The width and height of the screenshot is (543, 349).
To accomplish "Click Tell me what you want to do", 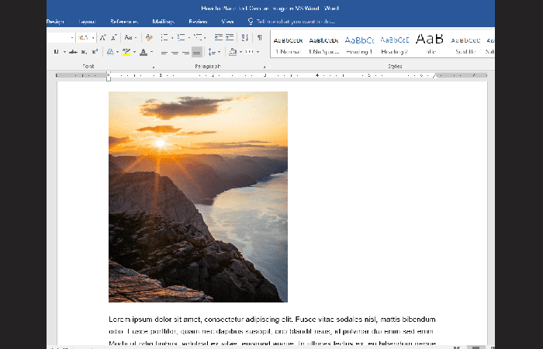I will 292,22.
